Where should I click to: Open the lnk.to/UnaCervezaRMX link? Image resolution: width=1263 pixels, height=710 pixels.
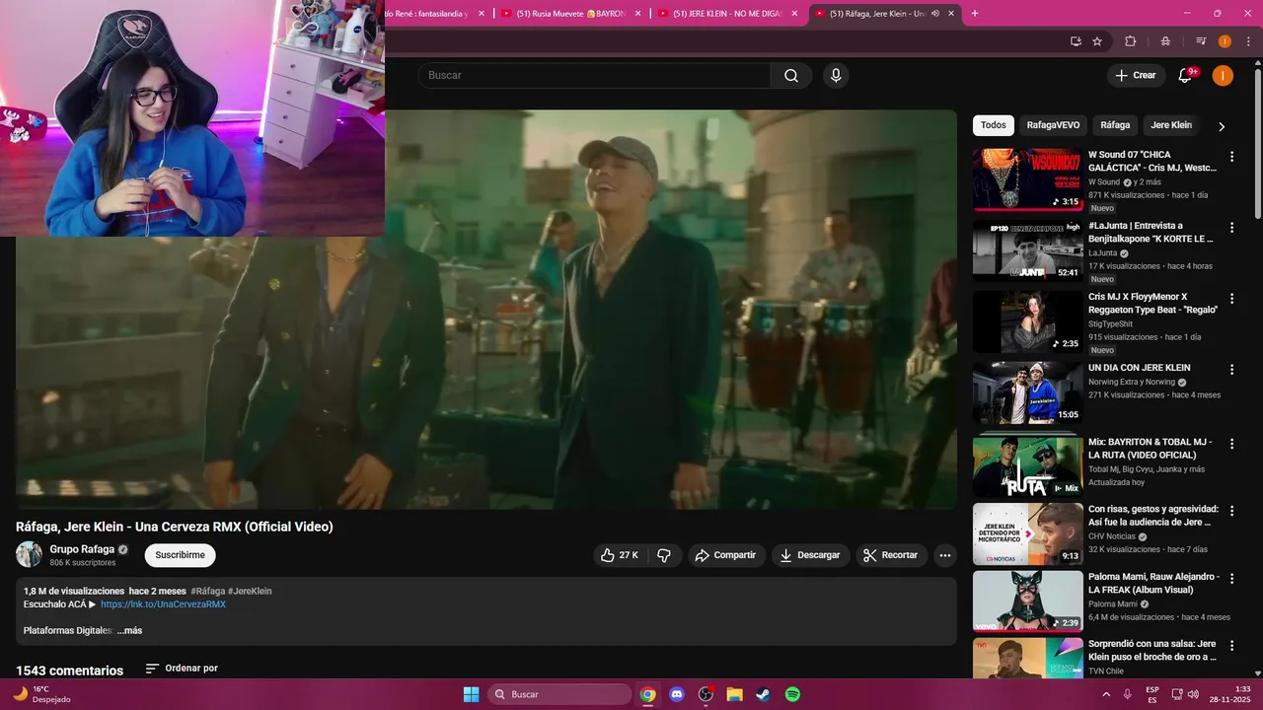163,604
